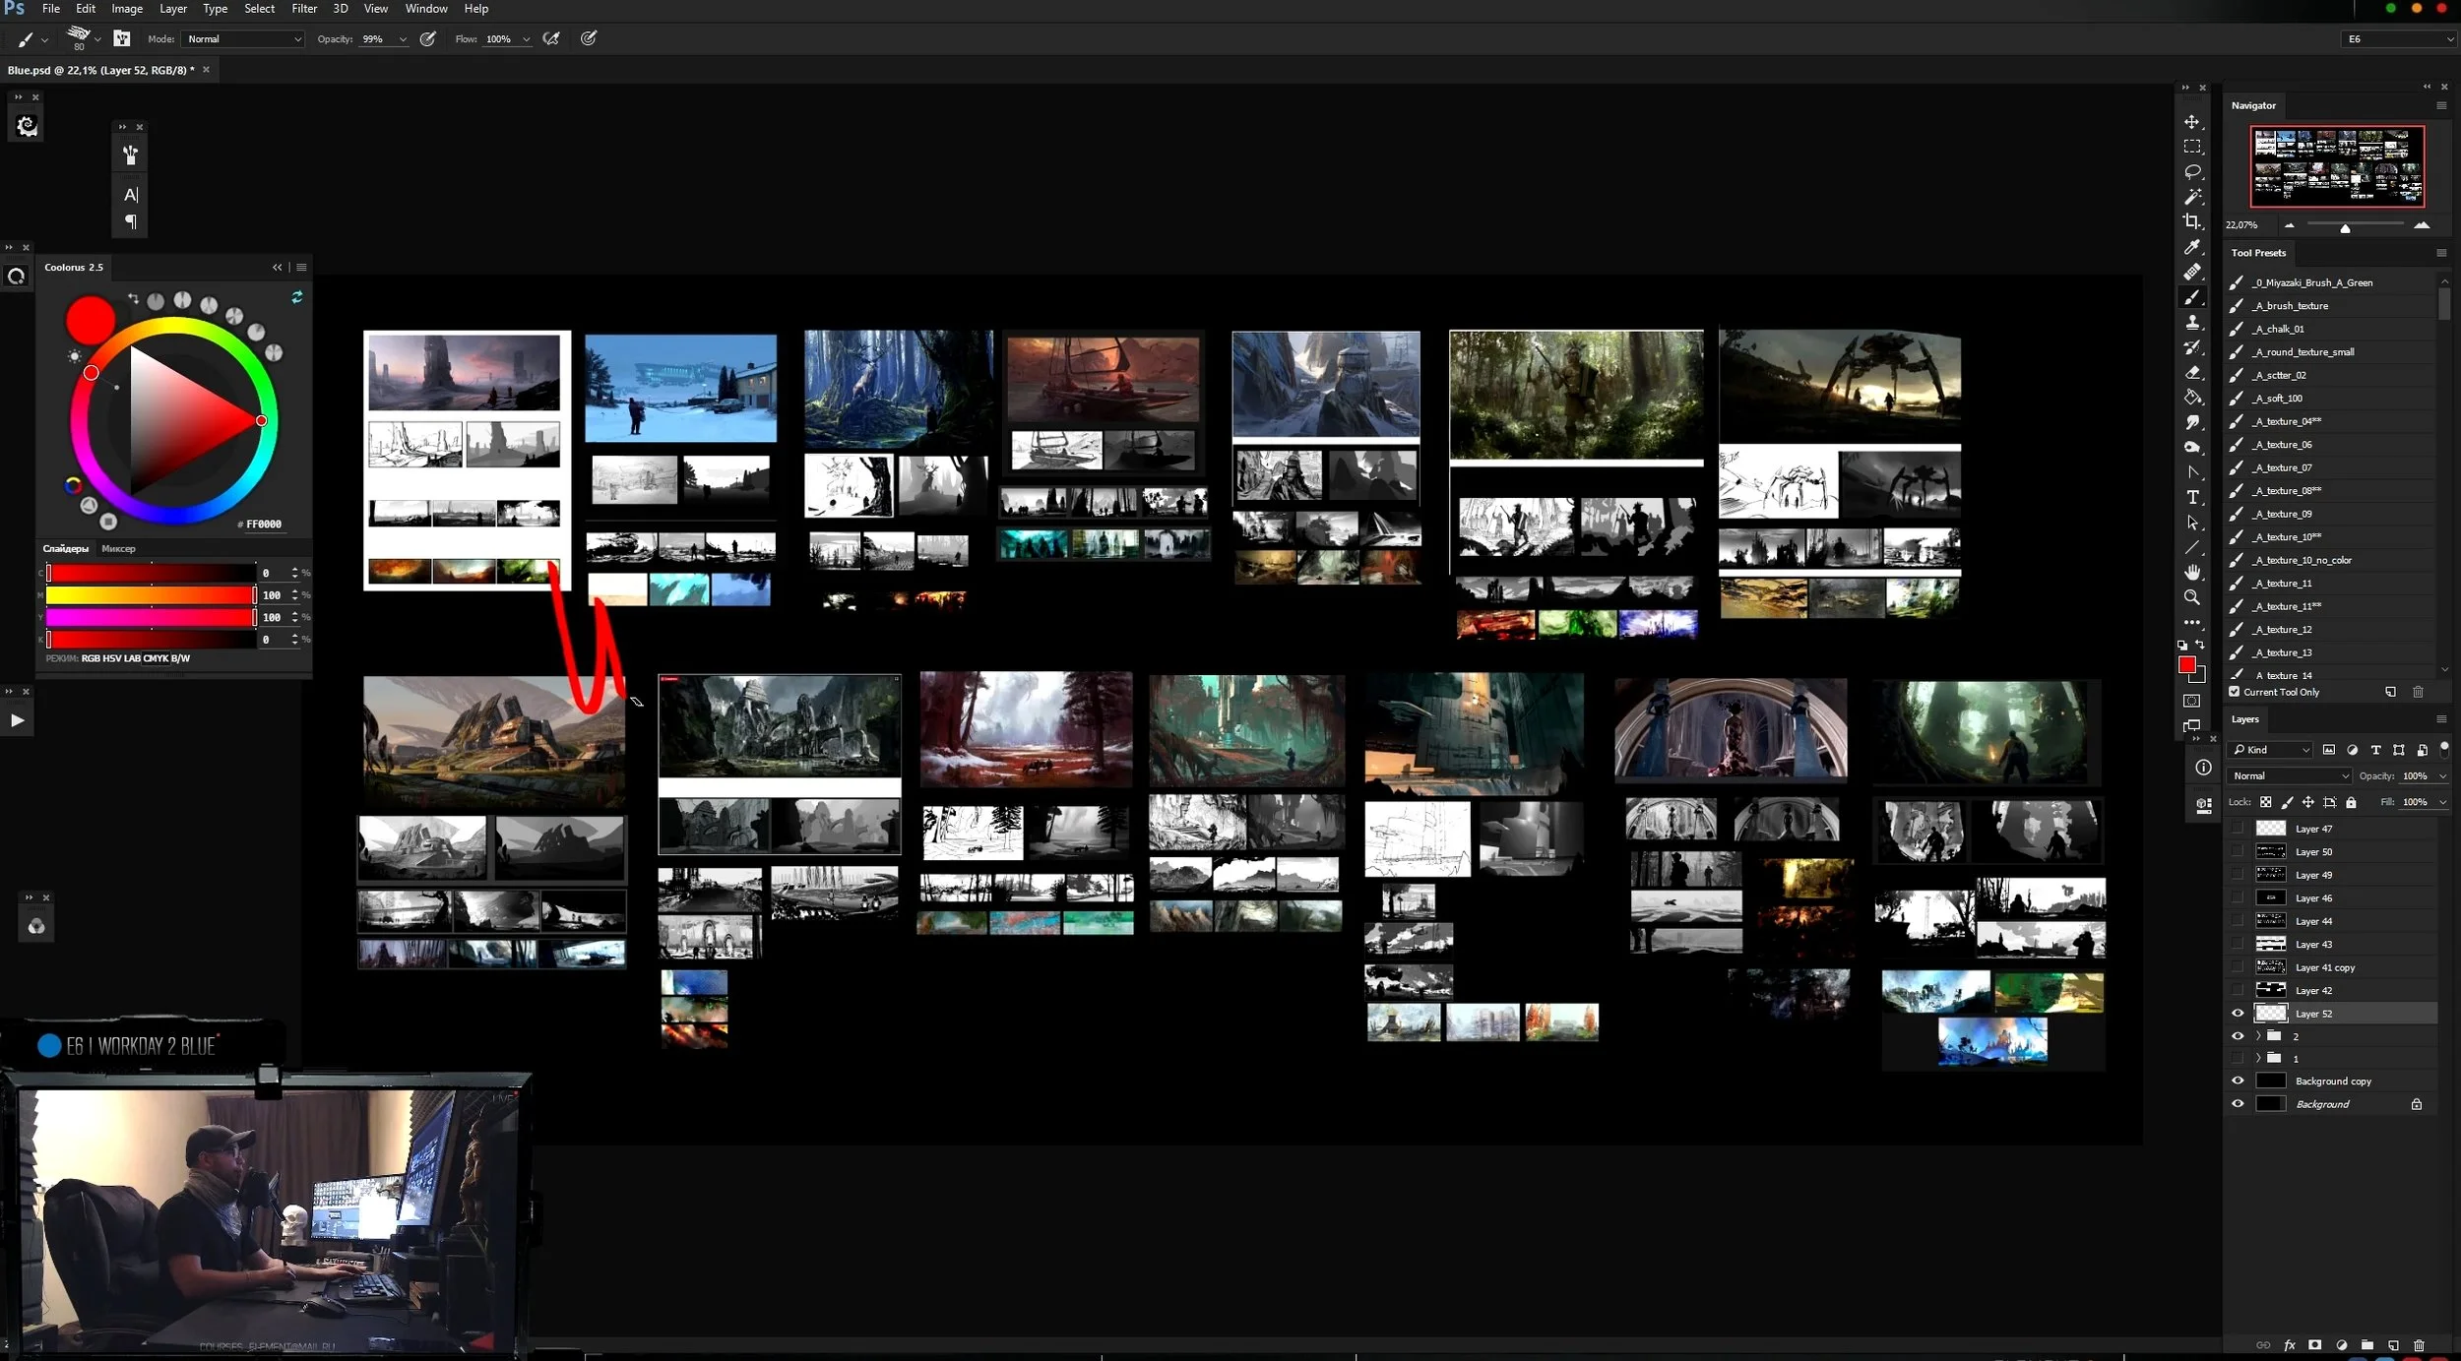Show Layer 42 visibility box
This screenshot has height=1361, width=2461.
click(2238, 990)
